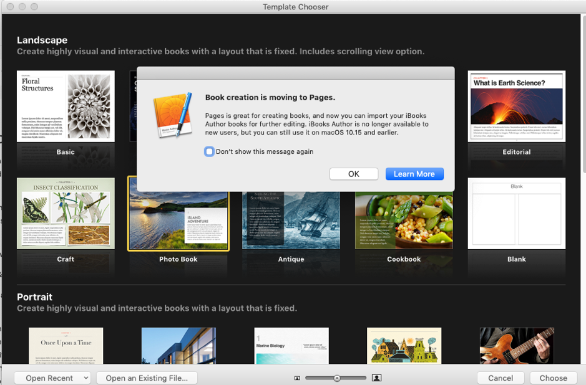Choose the Once Upon a Time portrait template
Viewport: 586px width, 385px height.
[66, 346]
